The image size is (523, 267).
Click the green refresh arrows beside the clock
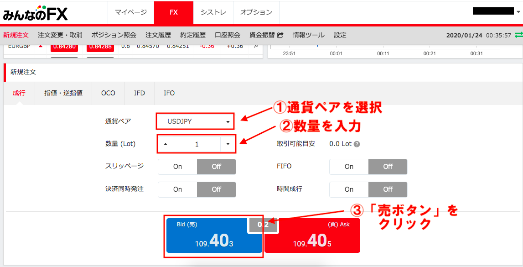(x=519, y=35)
